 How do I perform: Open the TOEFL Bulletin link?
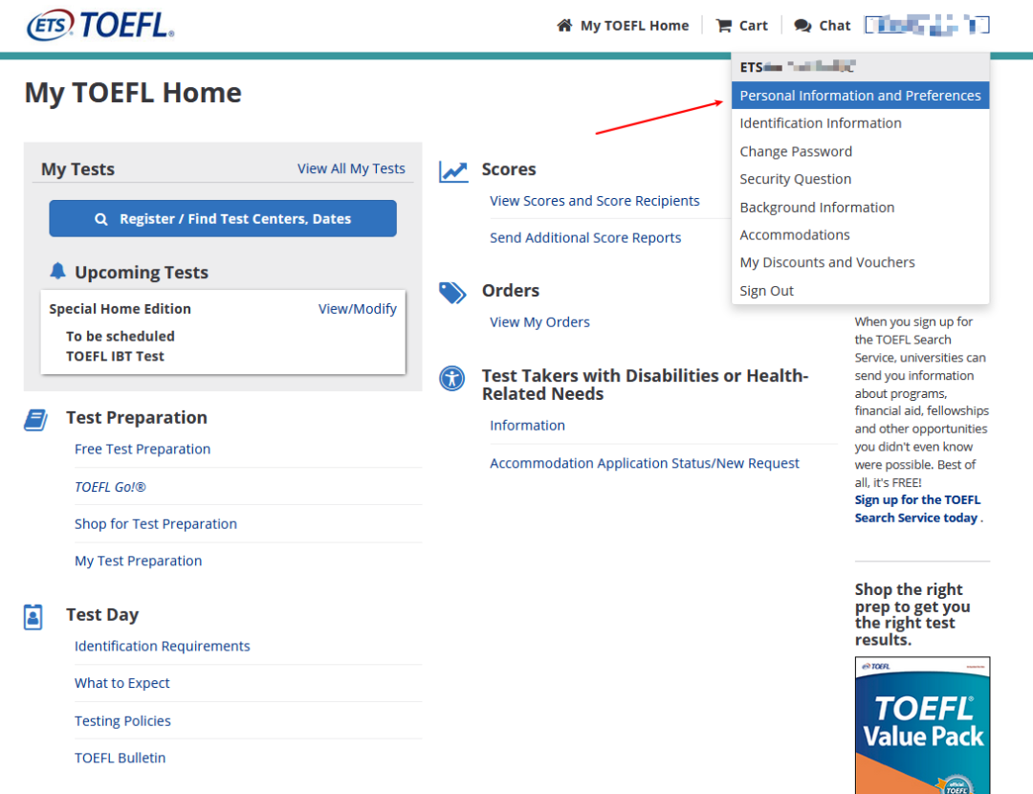coord(120,758)
